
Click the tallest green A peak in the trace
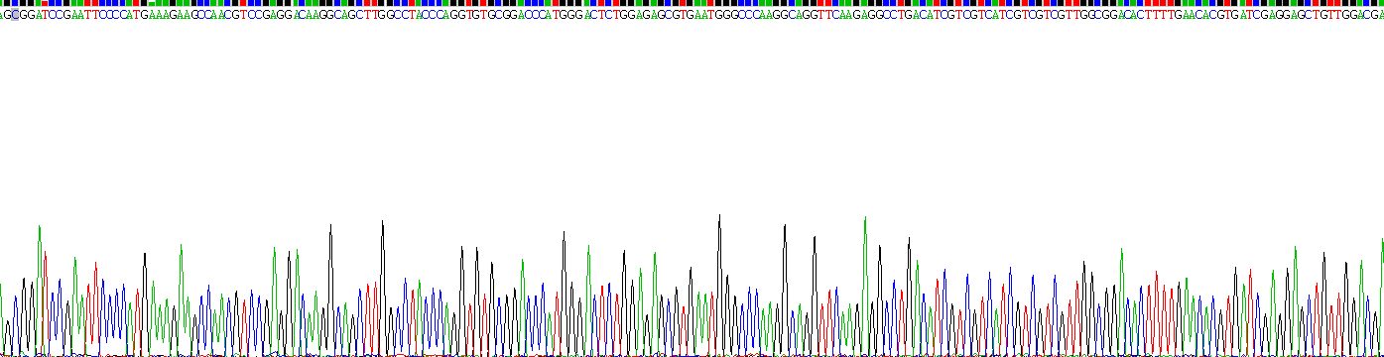click(x=865, y=285)
